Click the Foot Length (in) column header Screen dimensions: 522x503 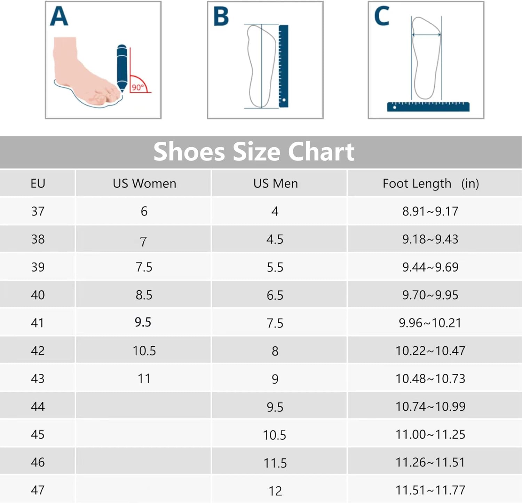click(430, 183)
